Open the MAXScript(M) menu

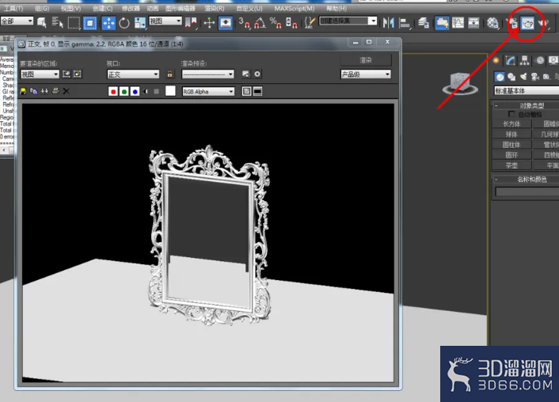click(294, 8)
